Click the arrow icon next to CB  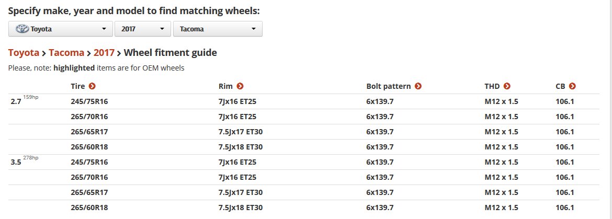[572, 86]
